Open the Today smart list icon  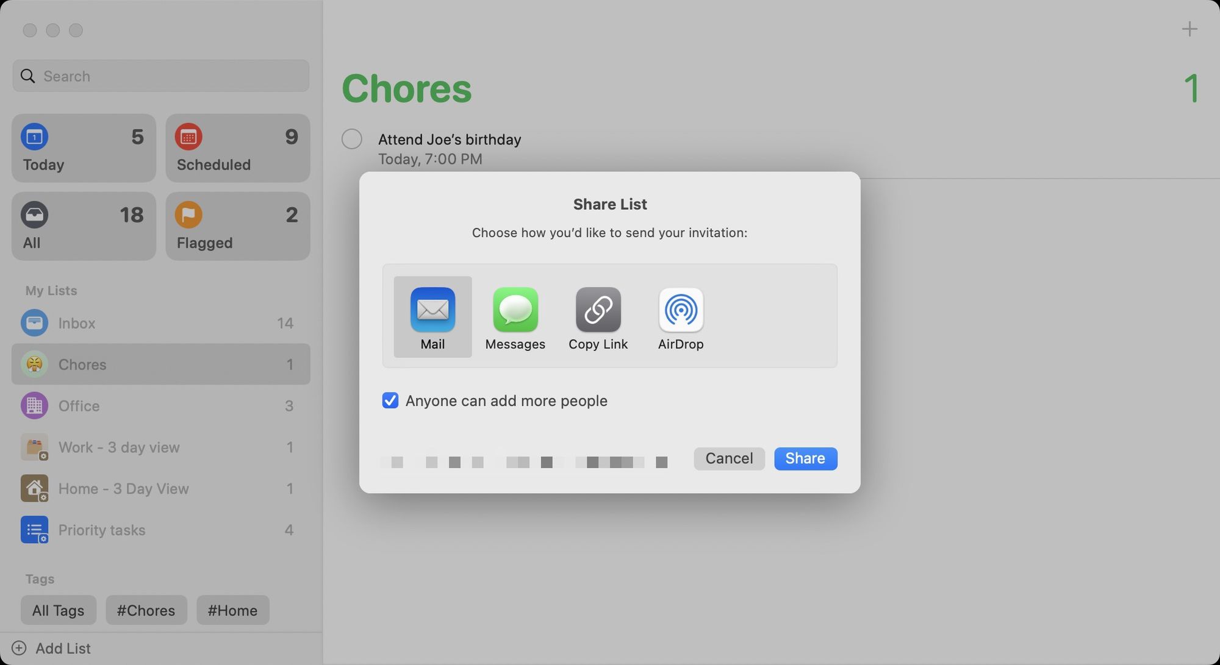[x=35, y=137]
